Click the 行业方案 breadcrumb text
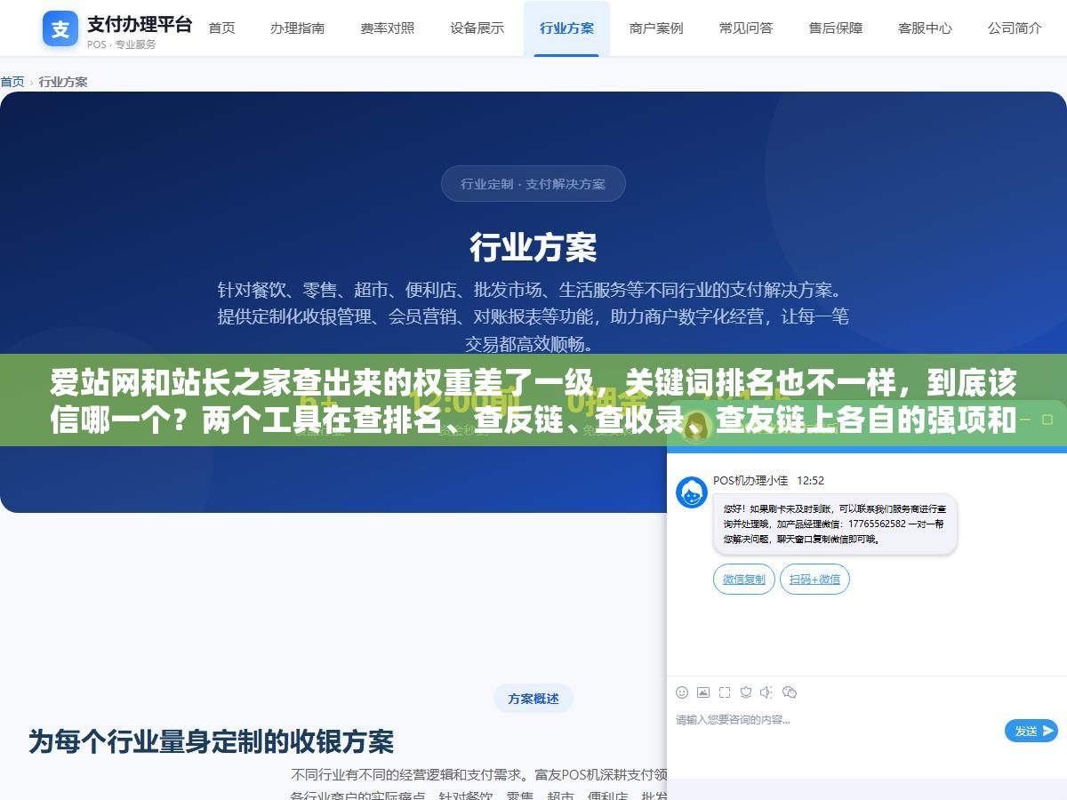The width and height of the screenshot is (1067, 800). [x=63, y=82]
